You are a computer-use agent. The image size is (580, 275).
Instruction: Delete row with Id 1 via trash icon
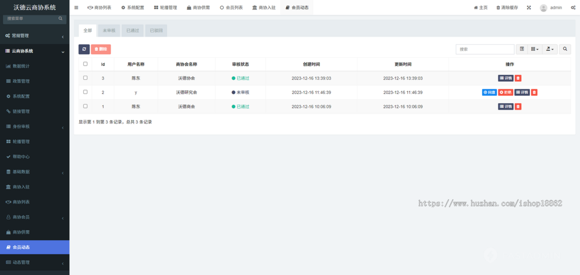click(518, 106)
